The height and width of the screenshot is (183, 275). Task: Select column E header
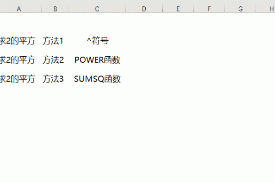click(x=178, y=9)
